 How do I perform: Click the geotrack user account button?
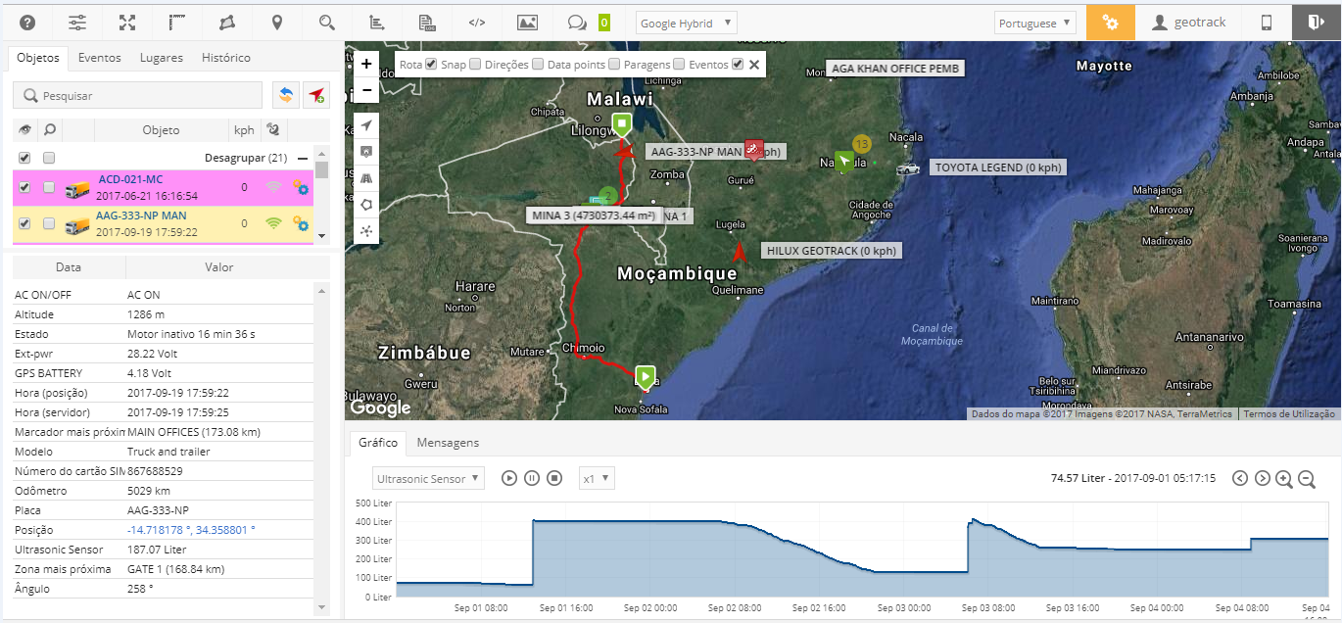pyautogui.click(x=1188, y=22)
